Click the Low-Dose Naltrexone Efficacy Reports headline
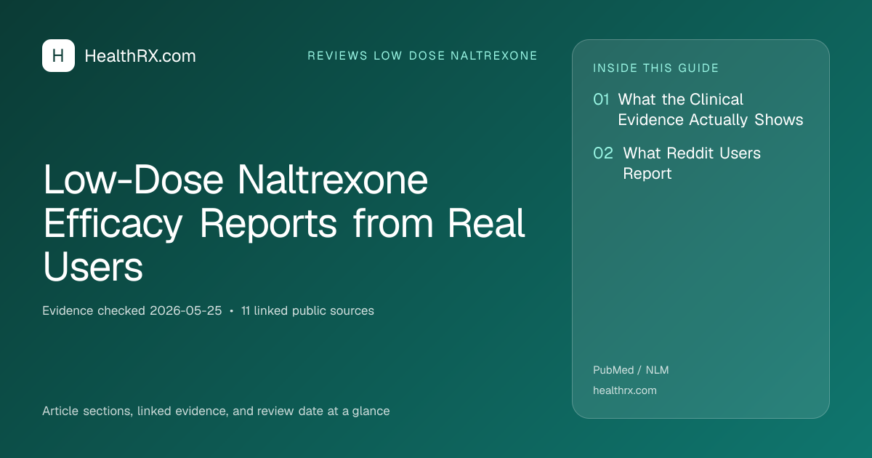The height and width of the screenshot is (458, 872). point(284,224)
